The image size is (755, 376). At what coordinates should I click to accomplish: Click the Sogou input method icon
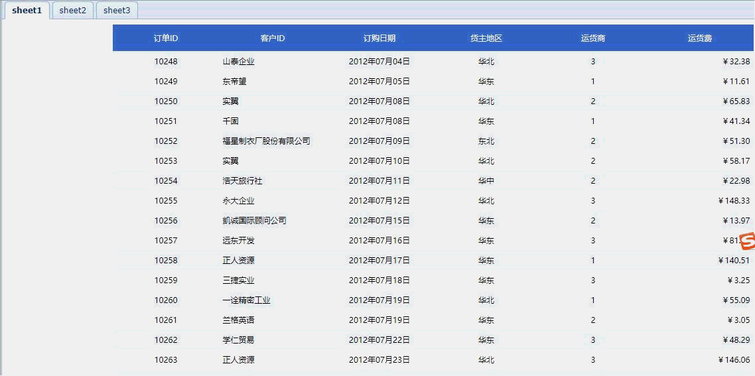point(747,241)
